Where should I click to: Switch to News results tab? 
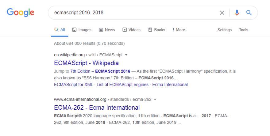107,30
